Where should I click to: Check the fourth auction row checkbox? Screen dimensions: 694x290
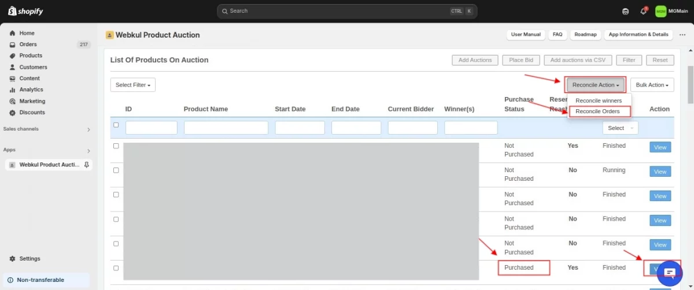[116, 219]
